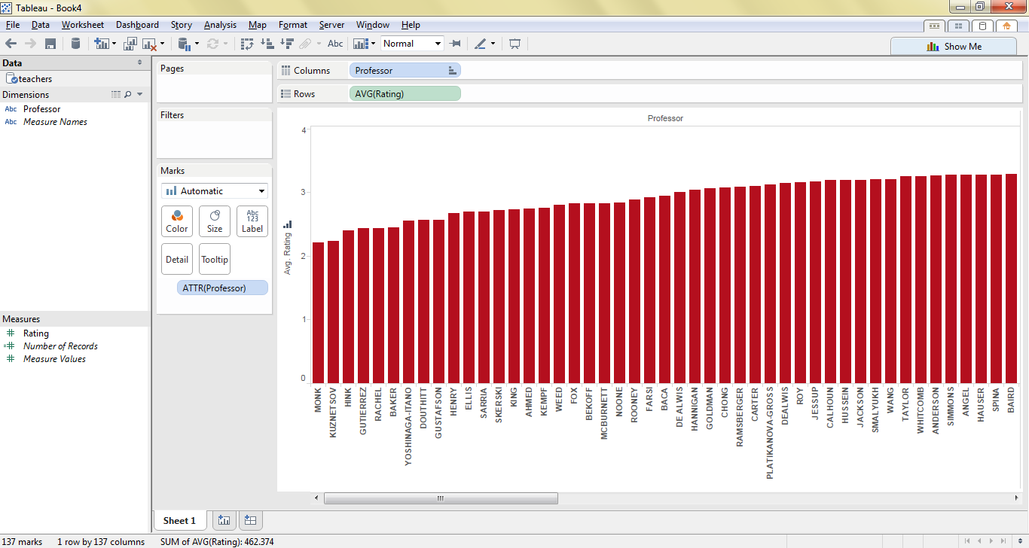Select the ATTR(Professor) pill on Marks
This screenshot has height=548, width=1029.
[x=222, y=288]
